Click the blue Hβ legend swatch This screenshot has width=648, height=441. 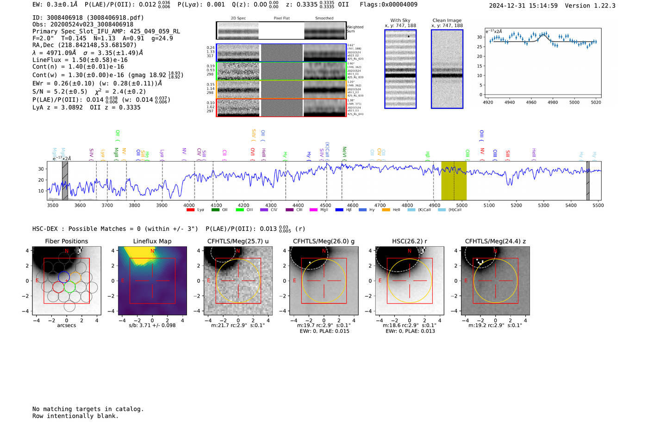(339, 210)
